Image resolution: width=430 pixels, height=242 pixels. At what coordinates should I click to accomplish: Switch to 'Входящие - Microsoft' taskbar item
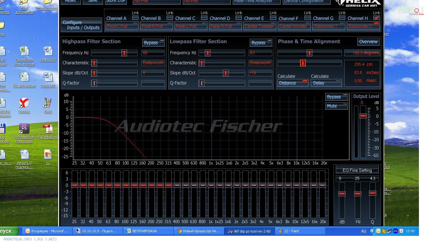coord(46,231)
